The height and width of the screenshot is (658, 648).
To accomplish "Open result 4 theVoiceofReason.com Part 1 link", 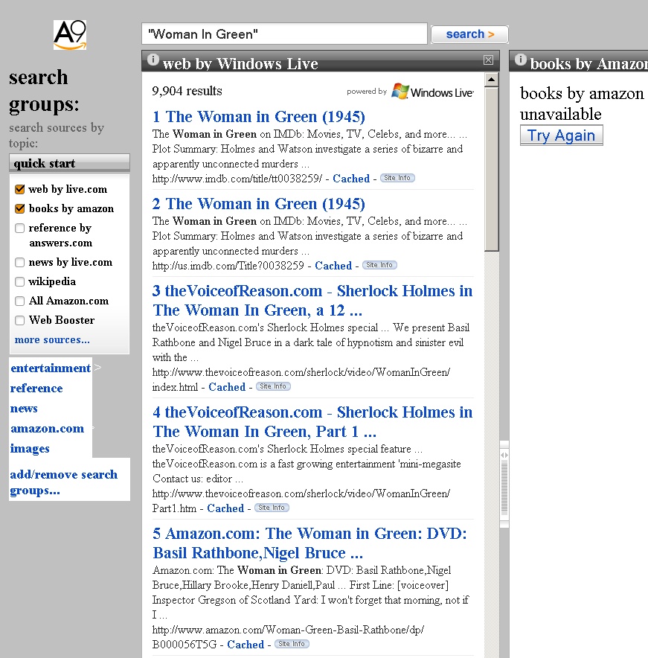I will (x=312, y=422).
